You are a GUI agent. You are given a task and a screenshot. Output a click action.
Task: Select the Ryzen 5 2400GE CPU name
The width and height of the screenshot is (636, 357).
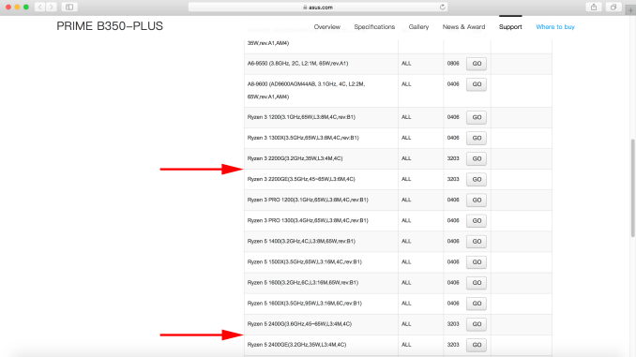coord(296,345)
